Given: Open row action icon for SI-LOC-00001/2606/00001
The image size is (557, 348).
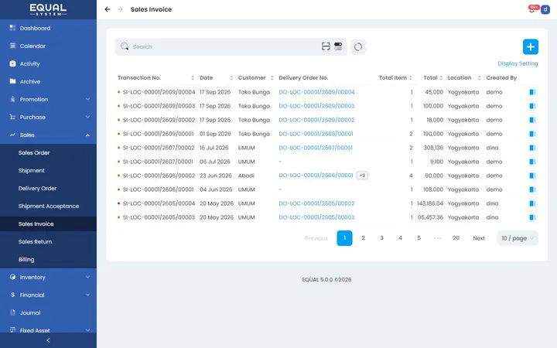Looking at the screenshot, I should (532, 189).
